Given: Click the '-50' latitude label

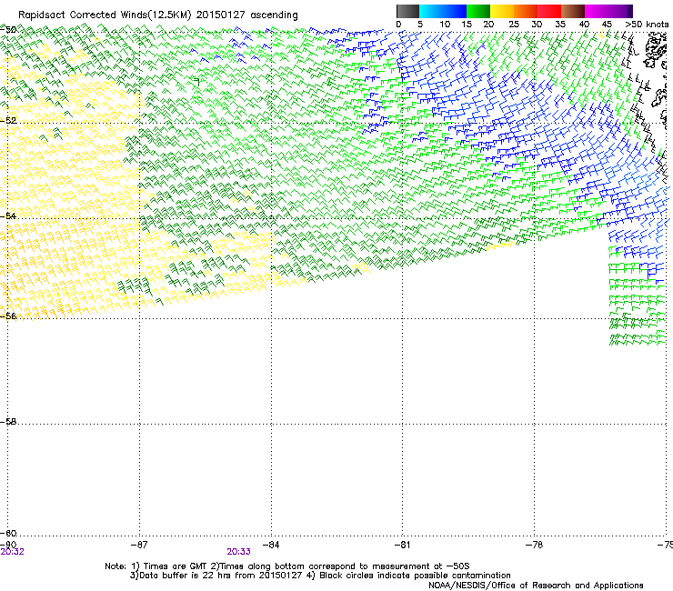Looking at the screenshot, I should click(8, 30).
